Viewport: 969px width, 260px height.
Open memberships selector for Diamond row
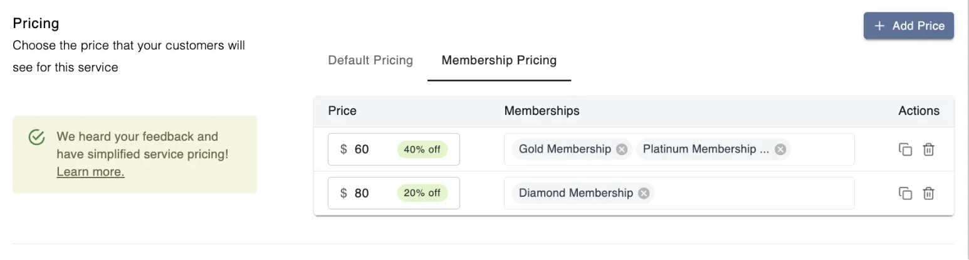pos(752,193)
